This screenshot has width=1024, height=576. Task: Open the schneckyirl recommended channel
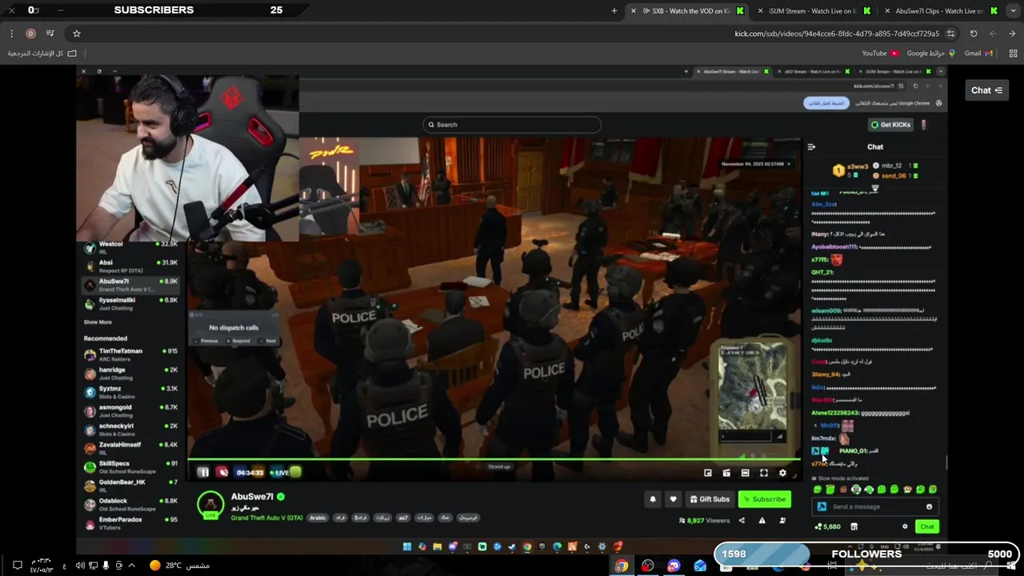pos(131,429)
